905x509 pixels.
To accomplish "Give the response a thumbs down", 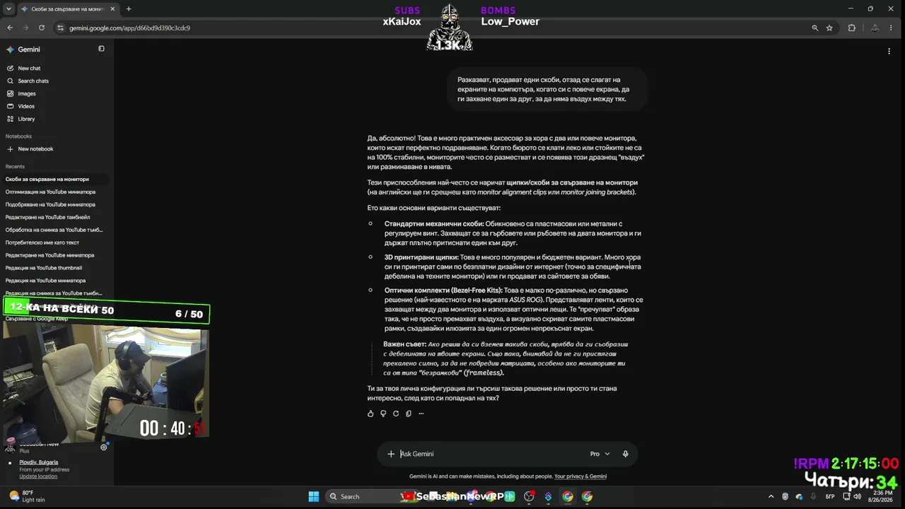I will [383, 414].
